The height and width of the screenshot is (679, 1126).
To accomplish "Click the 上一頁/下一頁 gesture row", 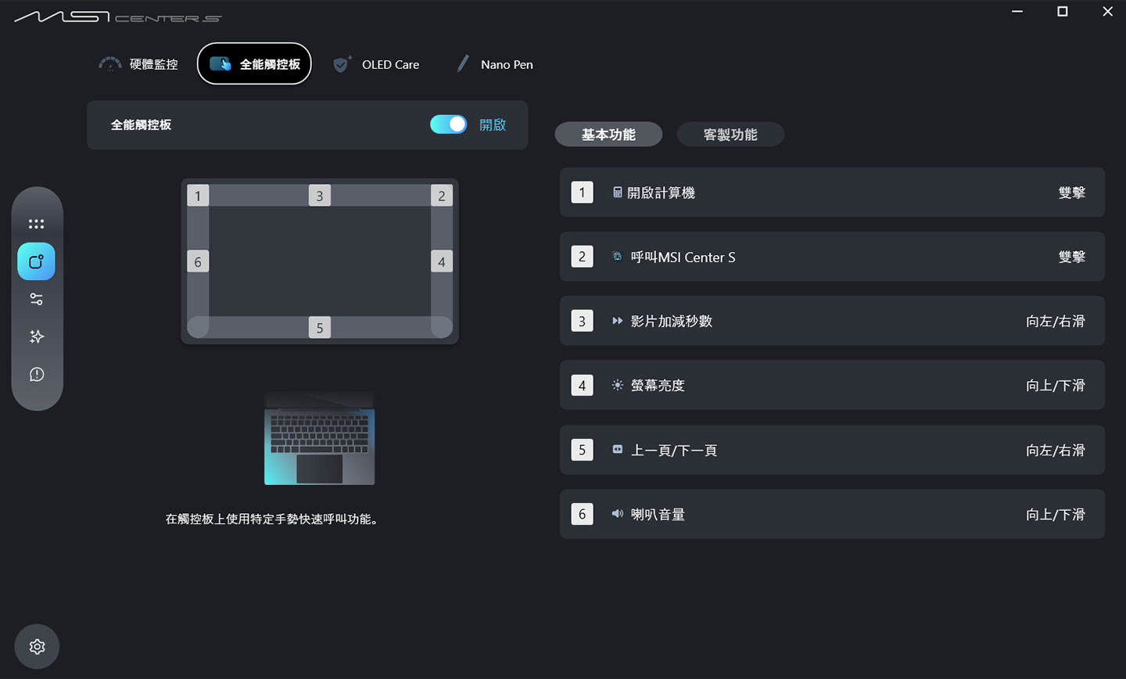I will point(831,450).
